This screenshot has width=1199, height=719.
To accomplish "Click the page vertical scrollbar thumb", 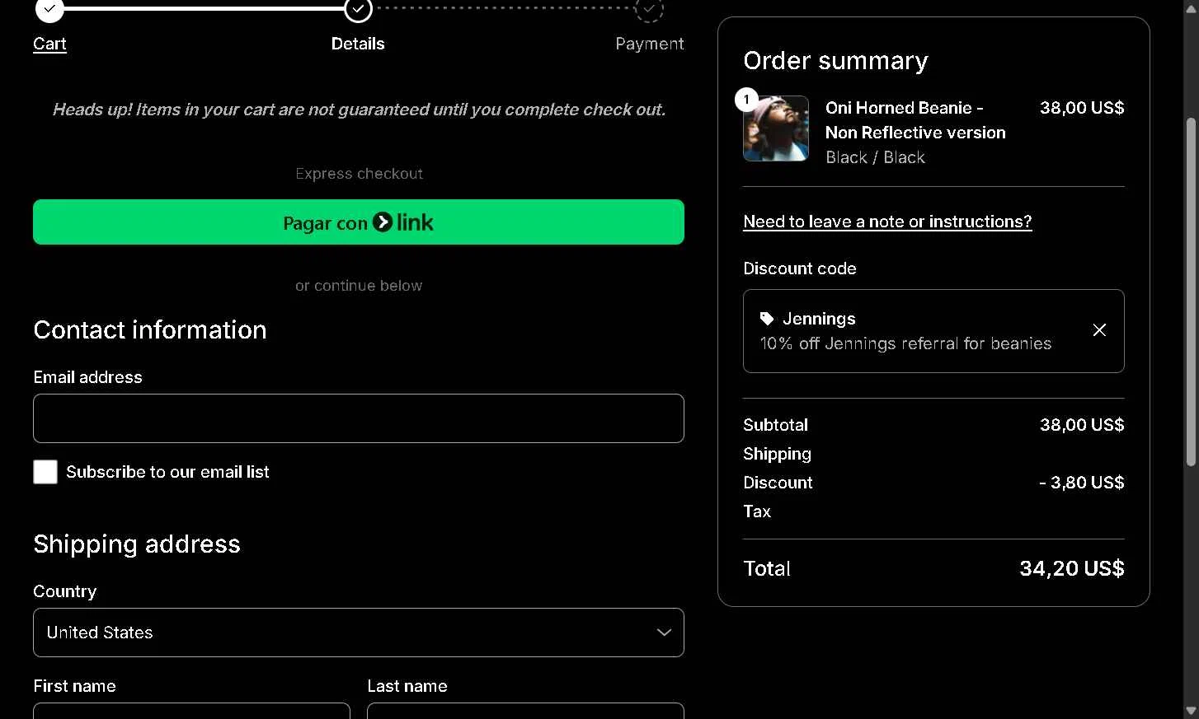I will coord(1191,292).
